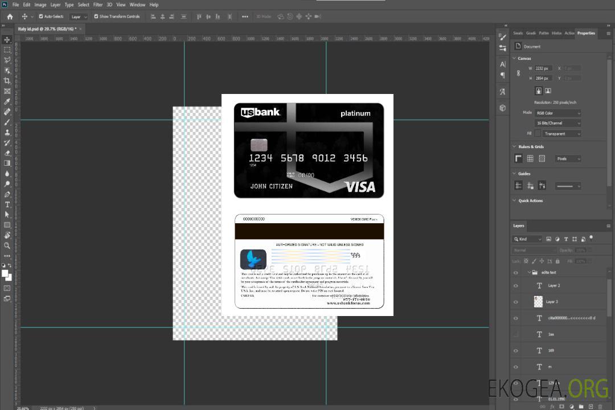Select the Gradient tool
This screenshot has width=615, height=410.
pos(7,163)
